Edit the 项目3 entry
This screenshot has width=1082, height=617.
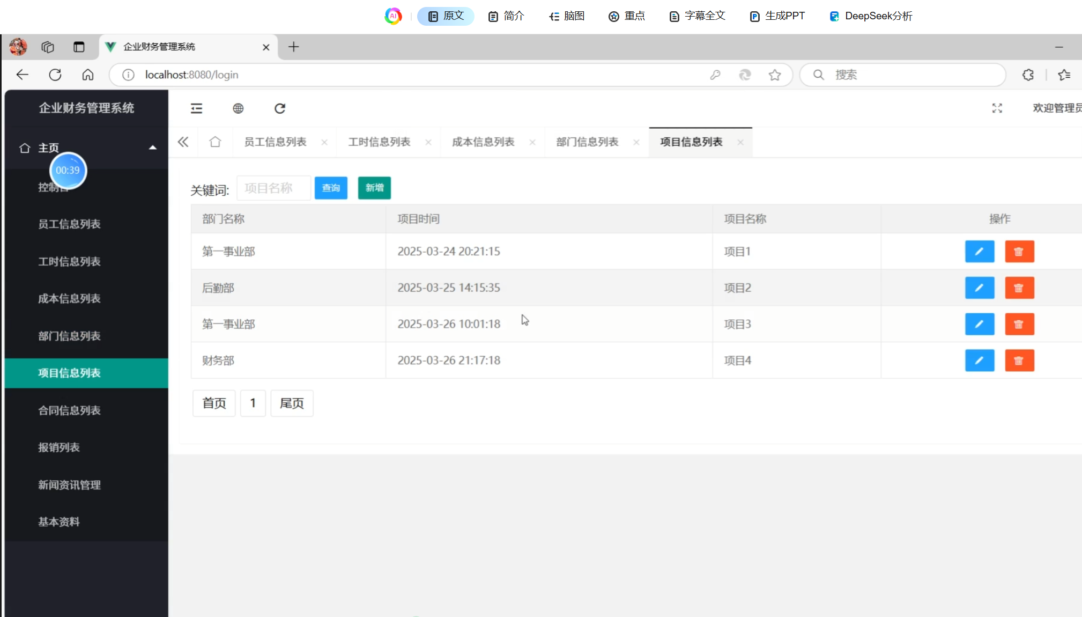click(979, 324)
